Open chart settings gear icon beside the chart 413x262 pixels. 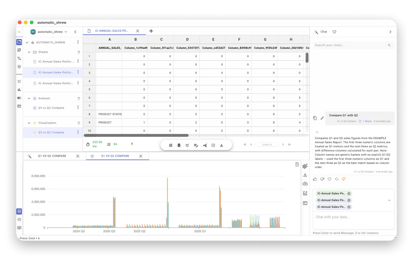click(305, 166)
